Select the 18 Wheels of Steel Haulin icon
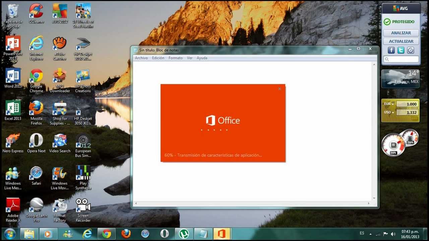The width and height of the screenshot is (429, 241). pos(83,16)
